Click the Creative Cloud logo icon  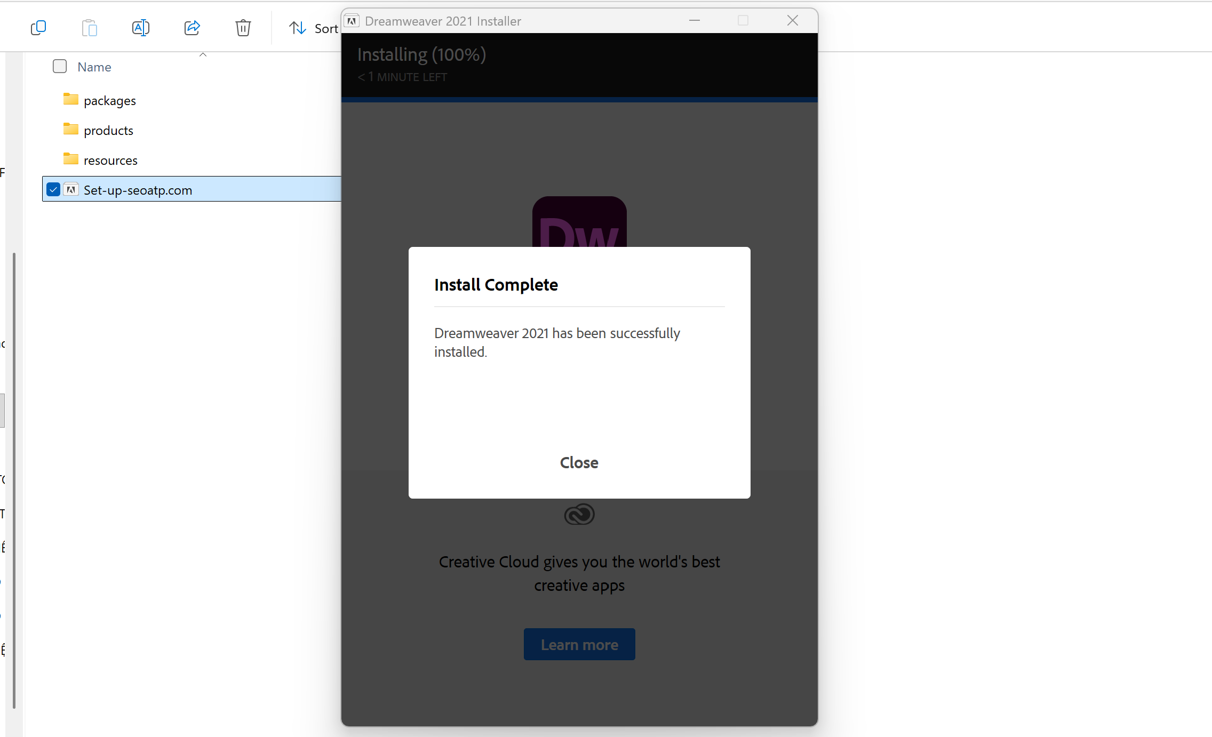(x=579, y=514)
